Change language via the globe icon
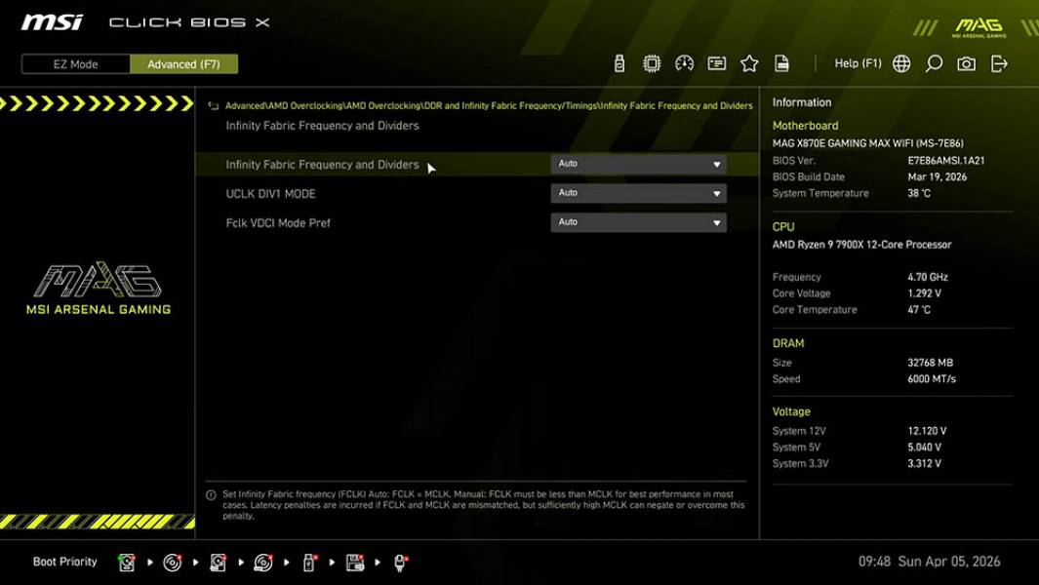This screenshot has height=585, width=1039. [901, 62]
